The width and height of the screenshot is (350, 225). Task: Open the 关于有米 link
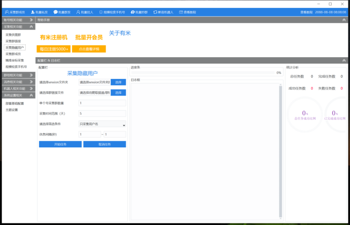click(120, 33)
